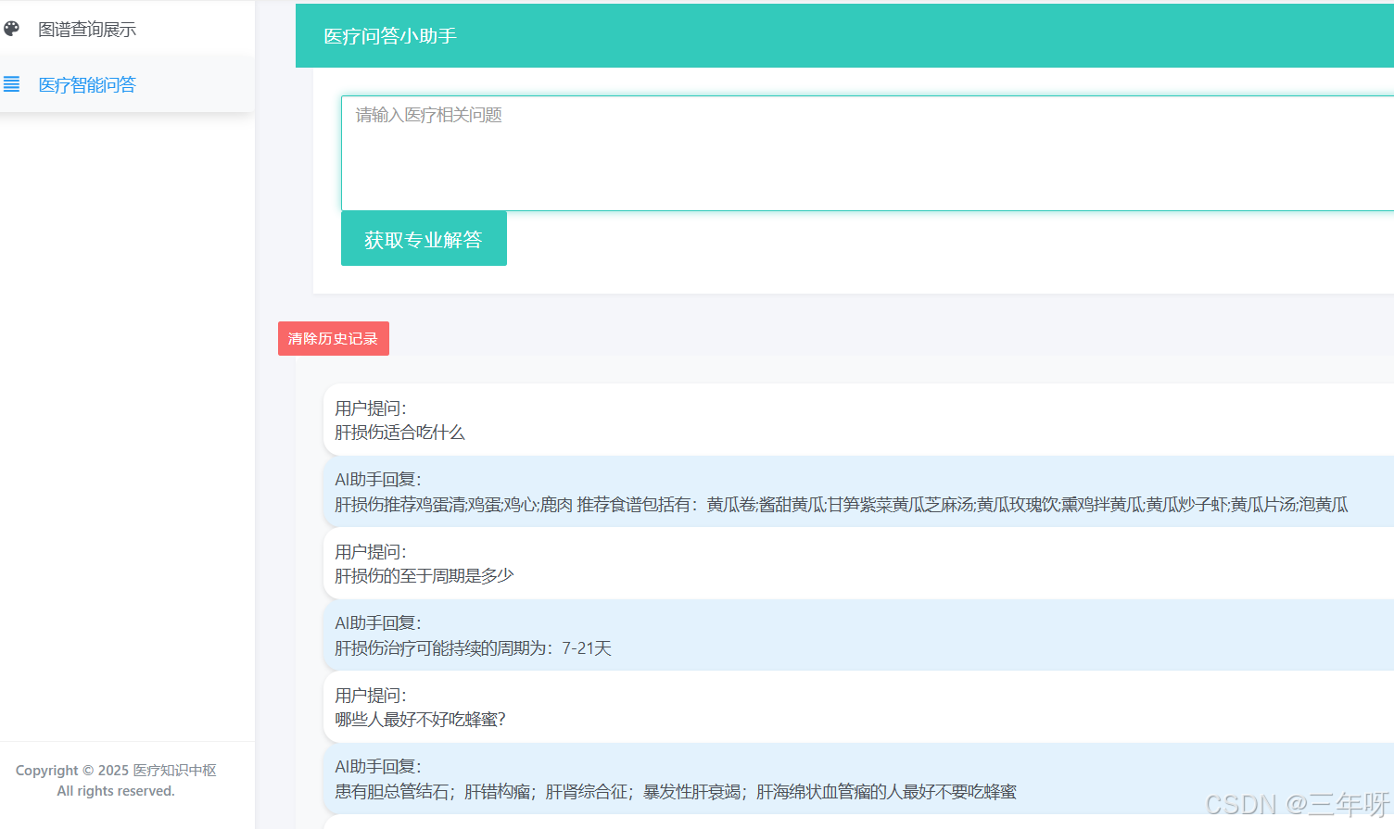Click the list icon beside 医疗智能问答

(x=11, y=84)
